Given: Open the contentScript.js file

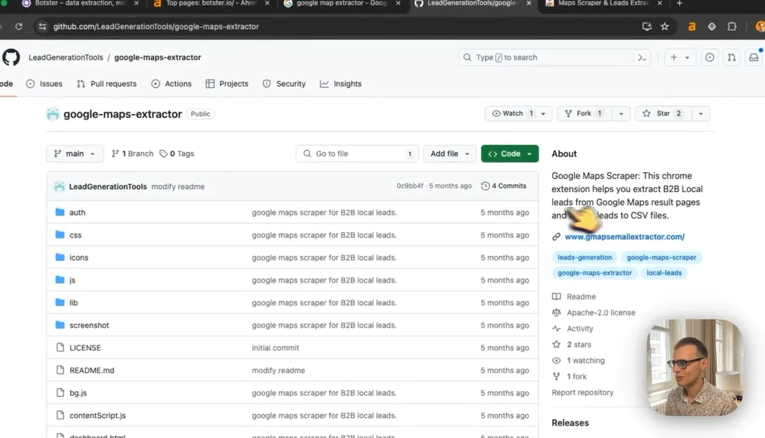Looking at the screenshot, I should click(x=97, y=415).
